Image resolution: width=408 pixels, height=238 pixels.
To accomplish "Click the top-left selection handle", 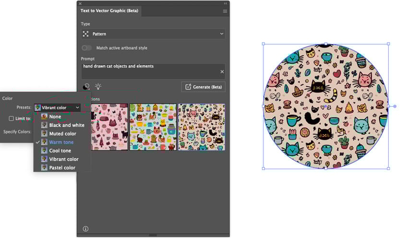I will (264, 44).
